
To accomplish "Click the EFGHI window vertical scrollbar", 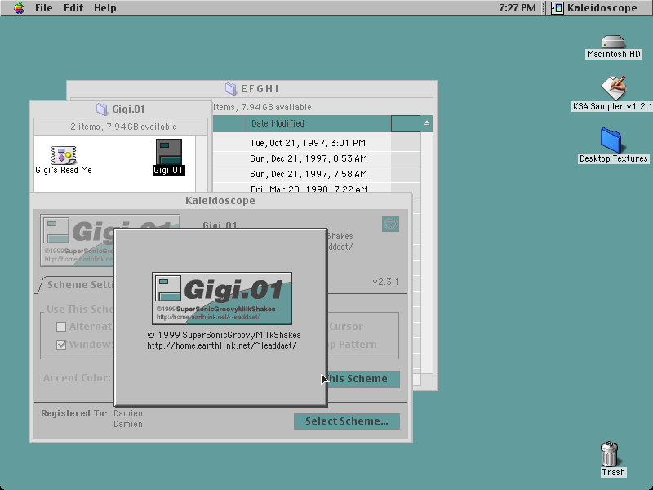I will 426,252.
